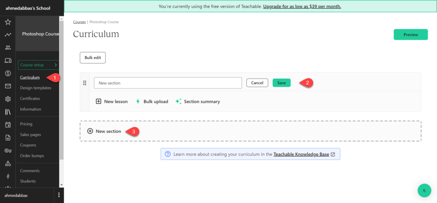Click the Preview button
Image resolution: width=437 pixels, height=203 pixels.
point(410,35)
